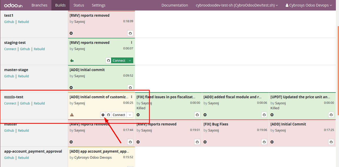The height and width of the screenshot is (167, 339).
Task: Select the app account_payment_app build title
Action: coord(99,151)
